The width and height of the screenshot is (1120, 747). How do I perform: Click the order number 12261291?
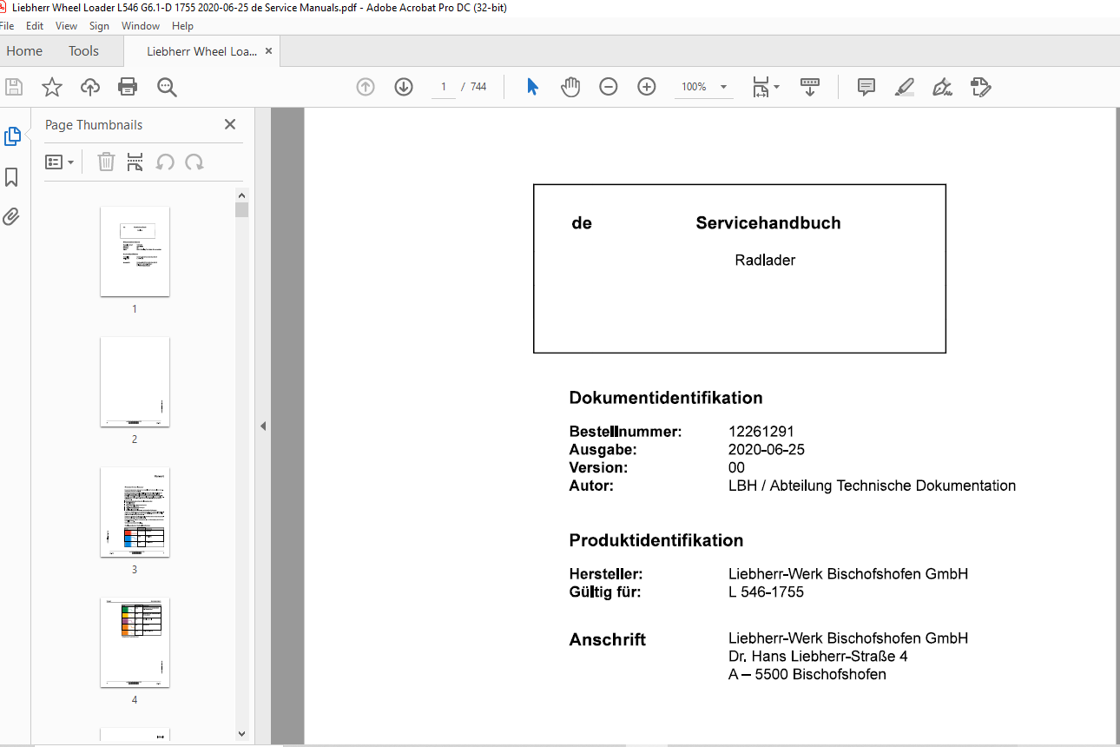click(761, 432)
